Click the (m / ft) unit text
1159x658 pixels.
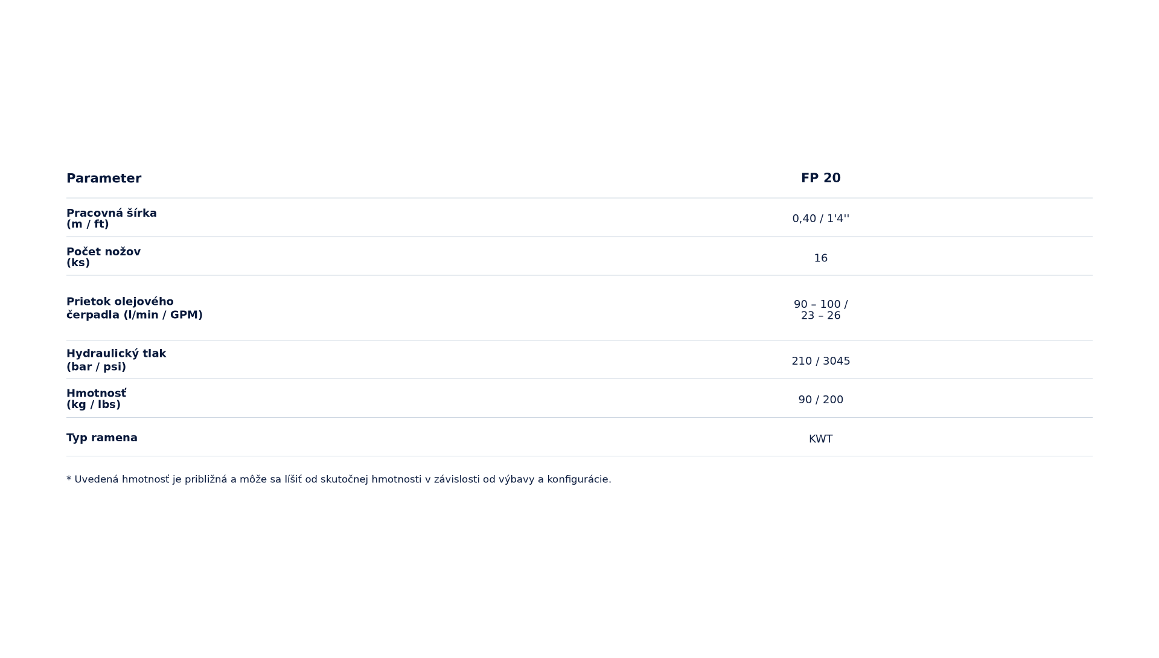pyautogui.click(x=88, y=224)
